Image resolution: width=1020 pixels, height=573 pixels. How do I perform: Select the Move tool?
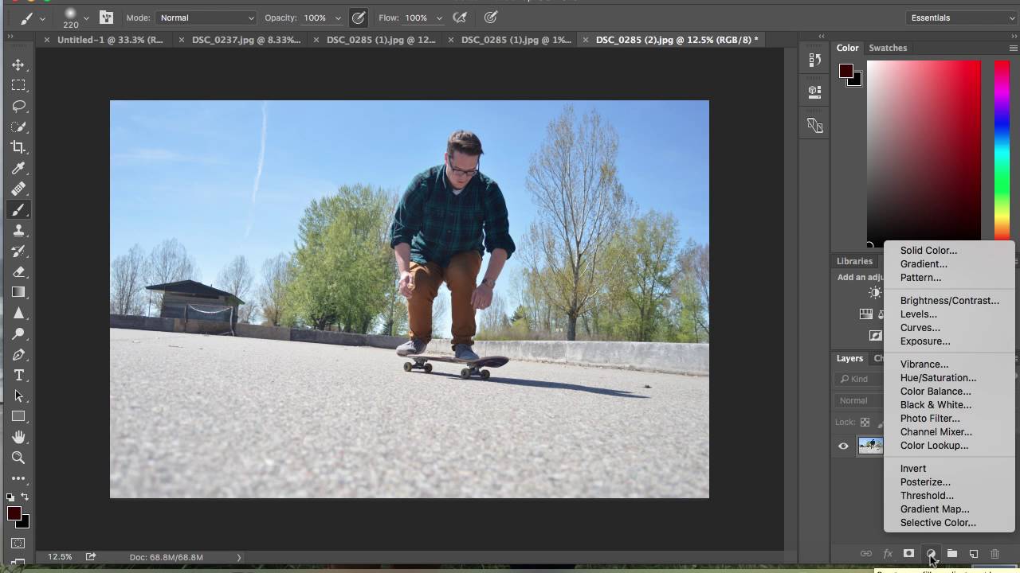point(18,64)
